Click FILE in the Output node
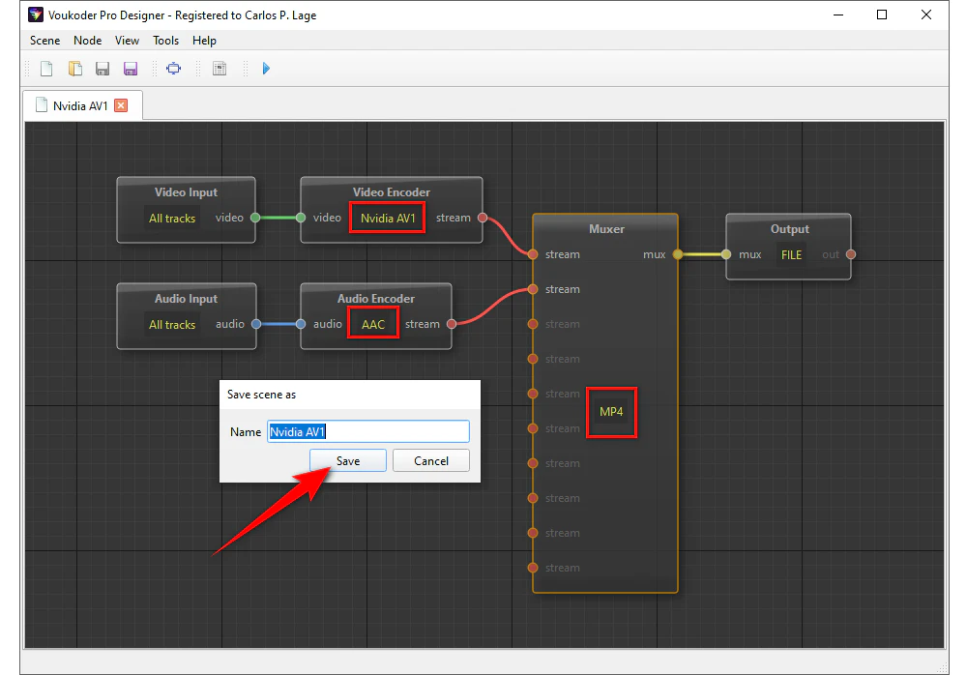The height and width of the screenshot is (675, 967). pyautogui.click(x=791, y=255)
